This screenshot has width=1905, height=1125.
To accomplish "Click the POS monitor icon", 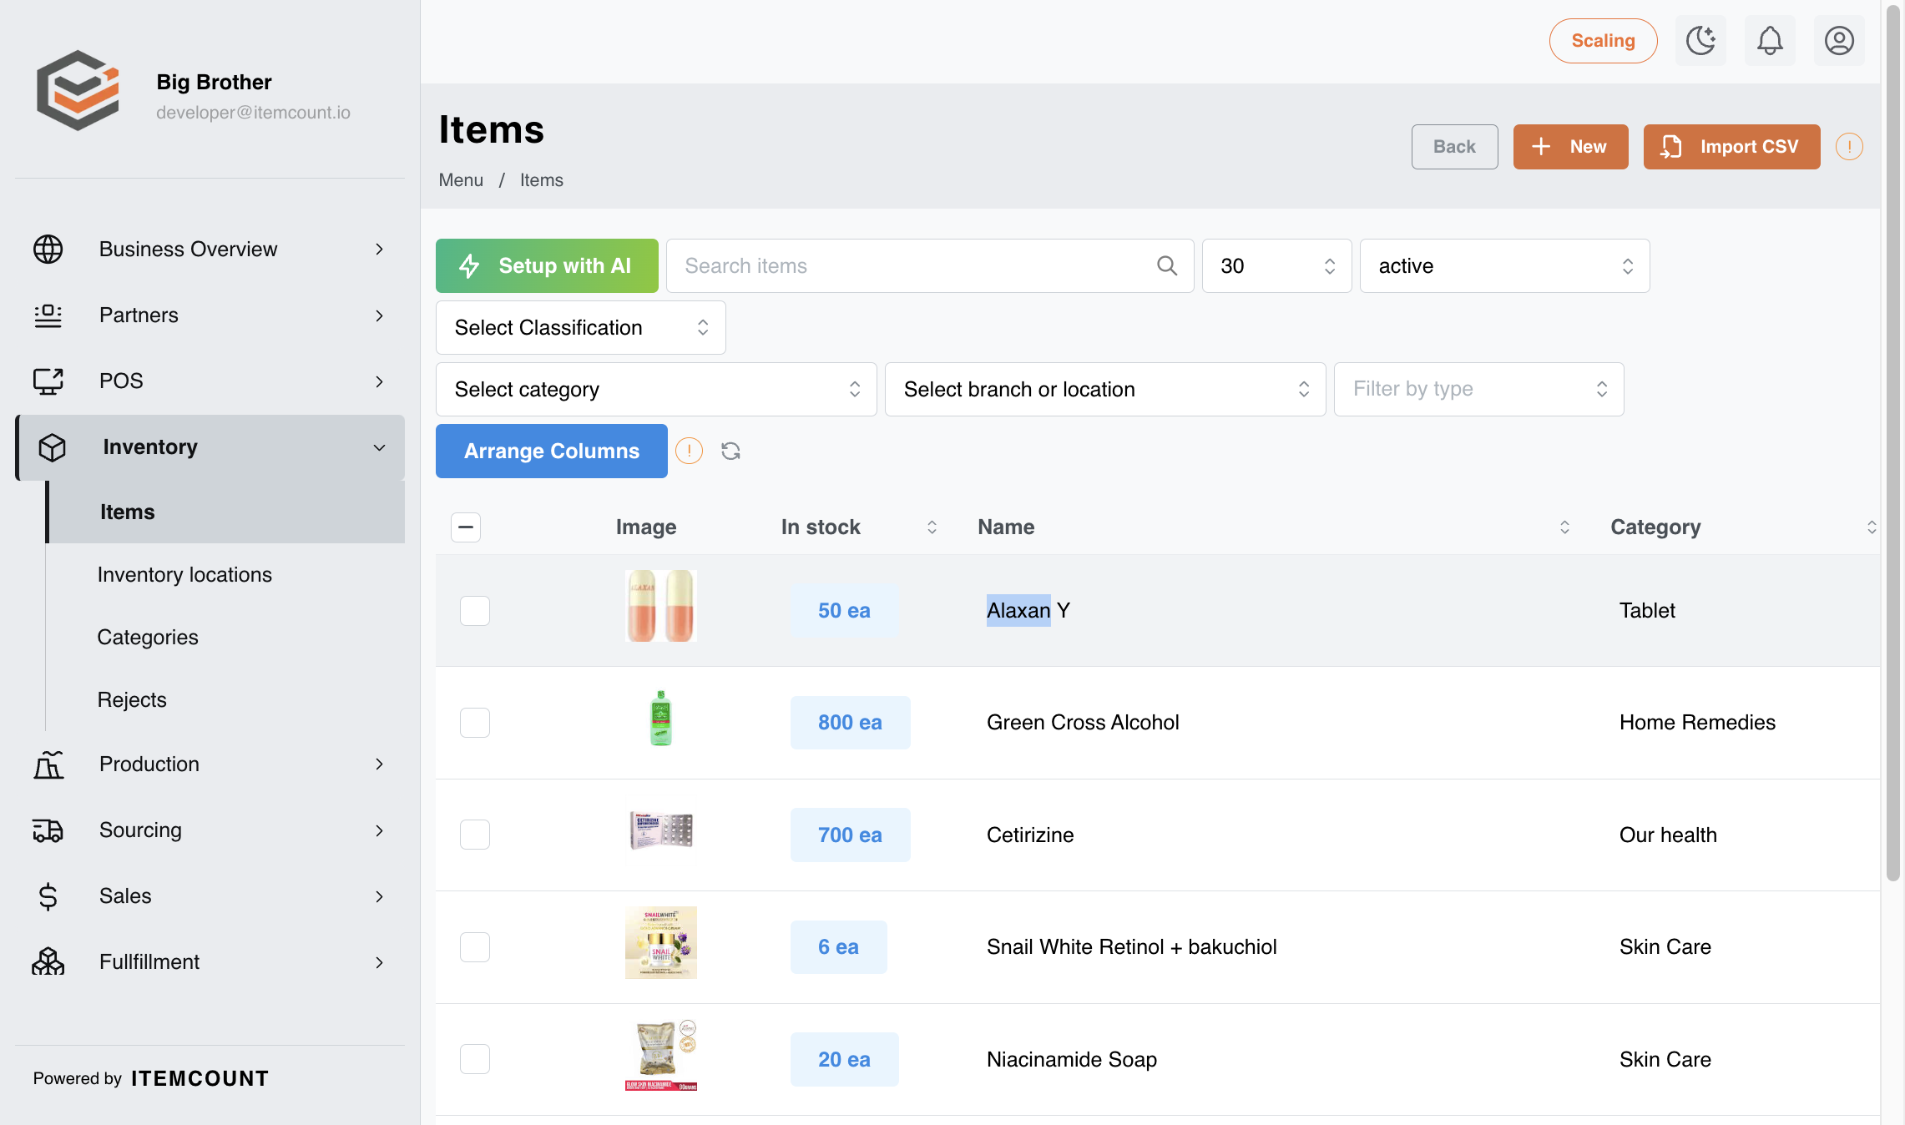I will [x=48, y=381].
